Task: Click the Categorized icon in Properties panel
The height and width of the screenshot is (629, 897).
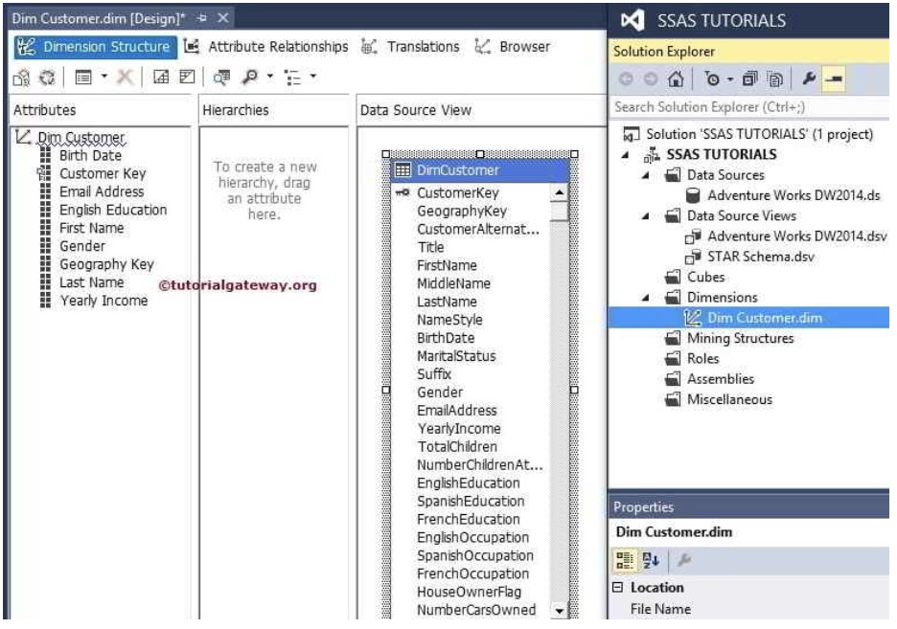Action: point(625,561)
